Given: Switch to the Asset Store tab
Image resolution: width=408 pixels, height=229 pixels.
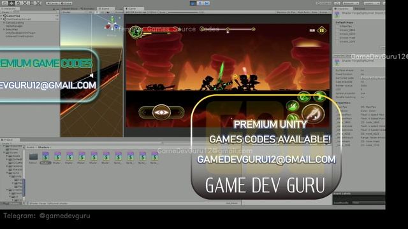Looking at the screenshot, I should [x=69, y=9].
